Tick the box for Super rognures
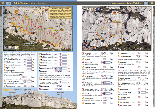The height and width of the screenshot is (109, 155). point(29,70)
